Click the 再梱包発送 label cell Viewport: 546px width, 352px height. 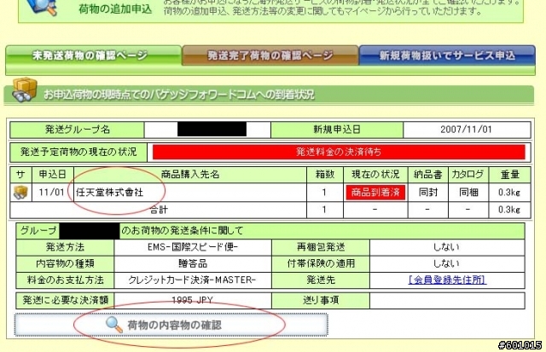click(x=321, y=247)
